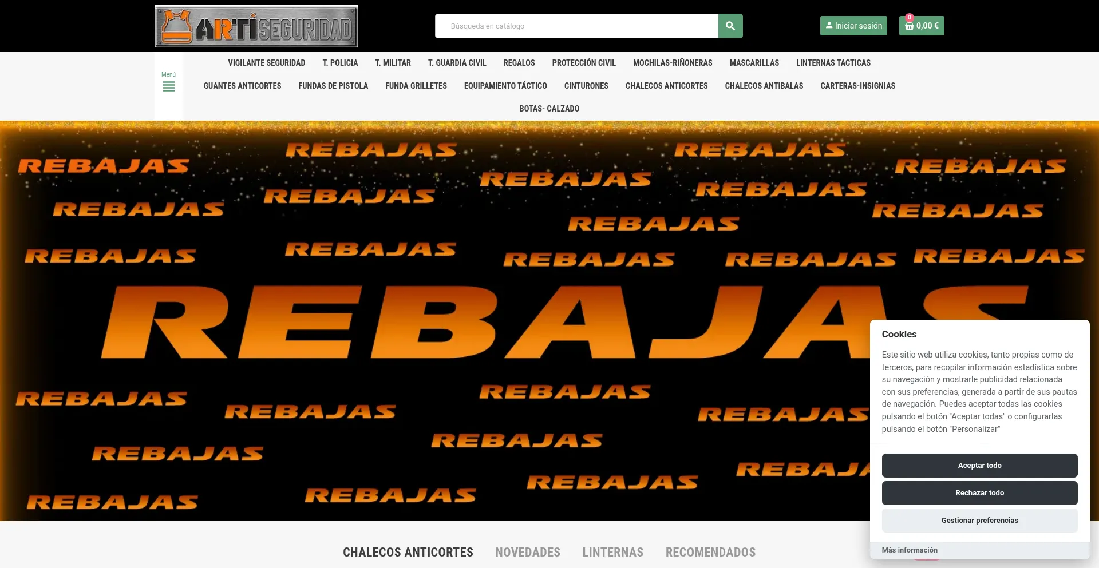Click the Más información cookie link
1099x568 pixels.
[x=909, y=550]
